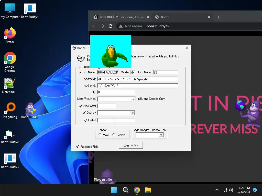Click the Address1 text field
This screenshot has width=262, height=196.
point(138,79)
